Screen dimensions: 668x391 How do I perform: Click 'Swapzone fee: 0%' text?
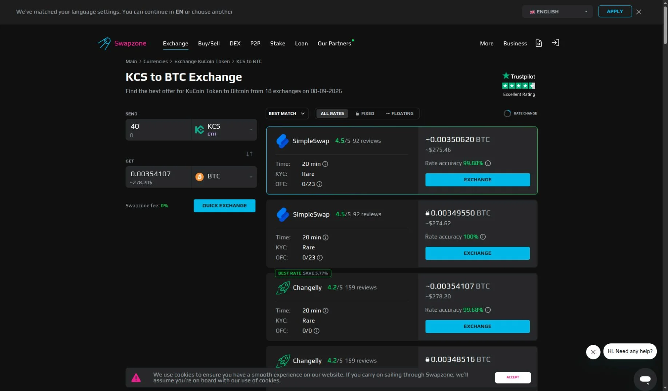(x=147, y=206)
